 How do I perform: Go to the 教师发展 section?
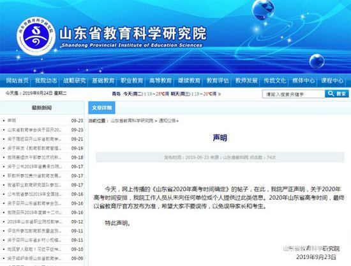tap(246, 80)
